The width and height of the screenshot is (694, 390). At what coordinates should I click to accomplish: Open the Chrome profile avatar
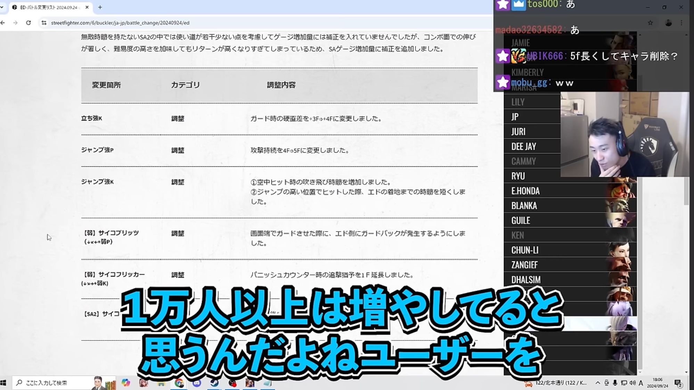[668, 23]
